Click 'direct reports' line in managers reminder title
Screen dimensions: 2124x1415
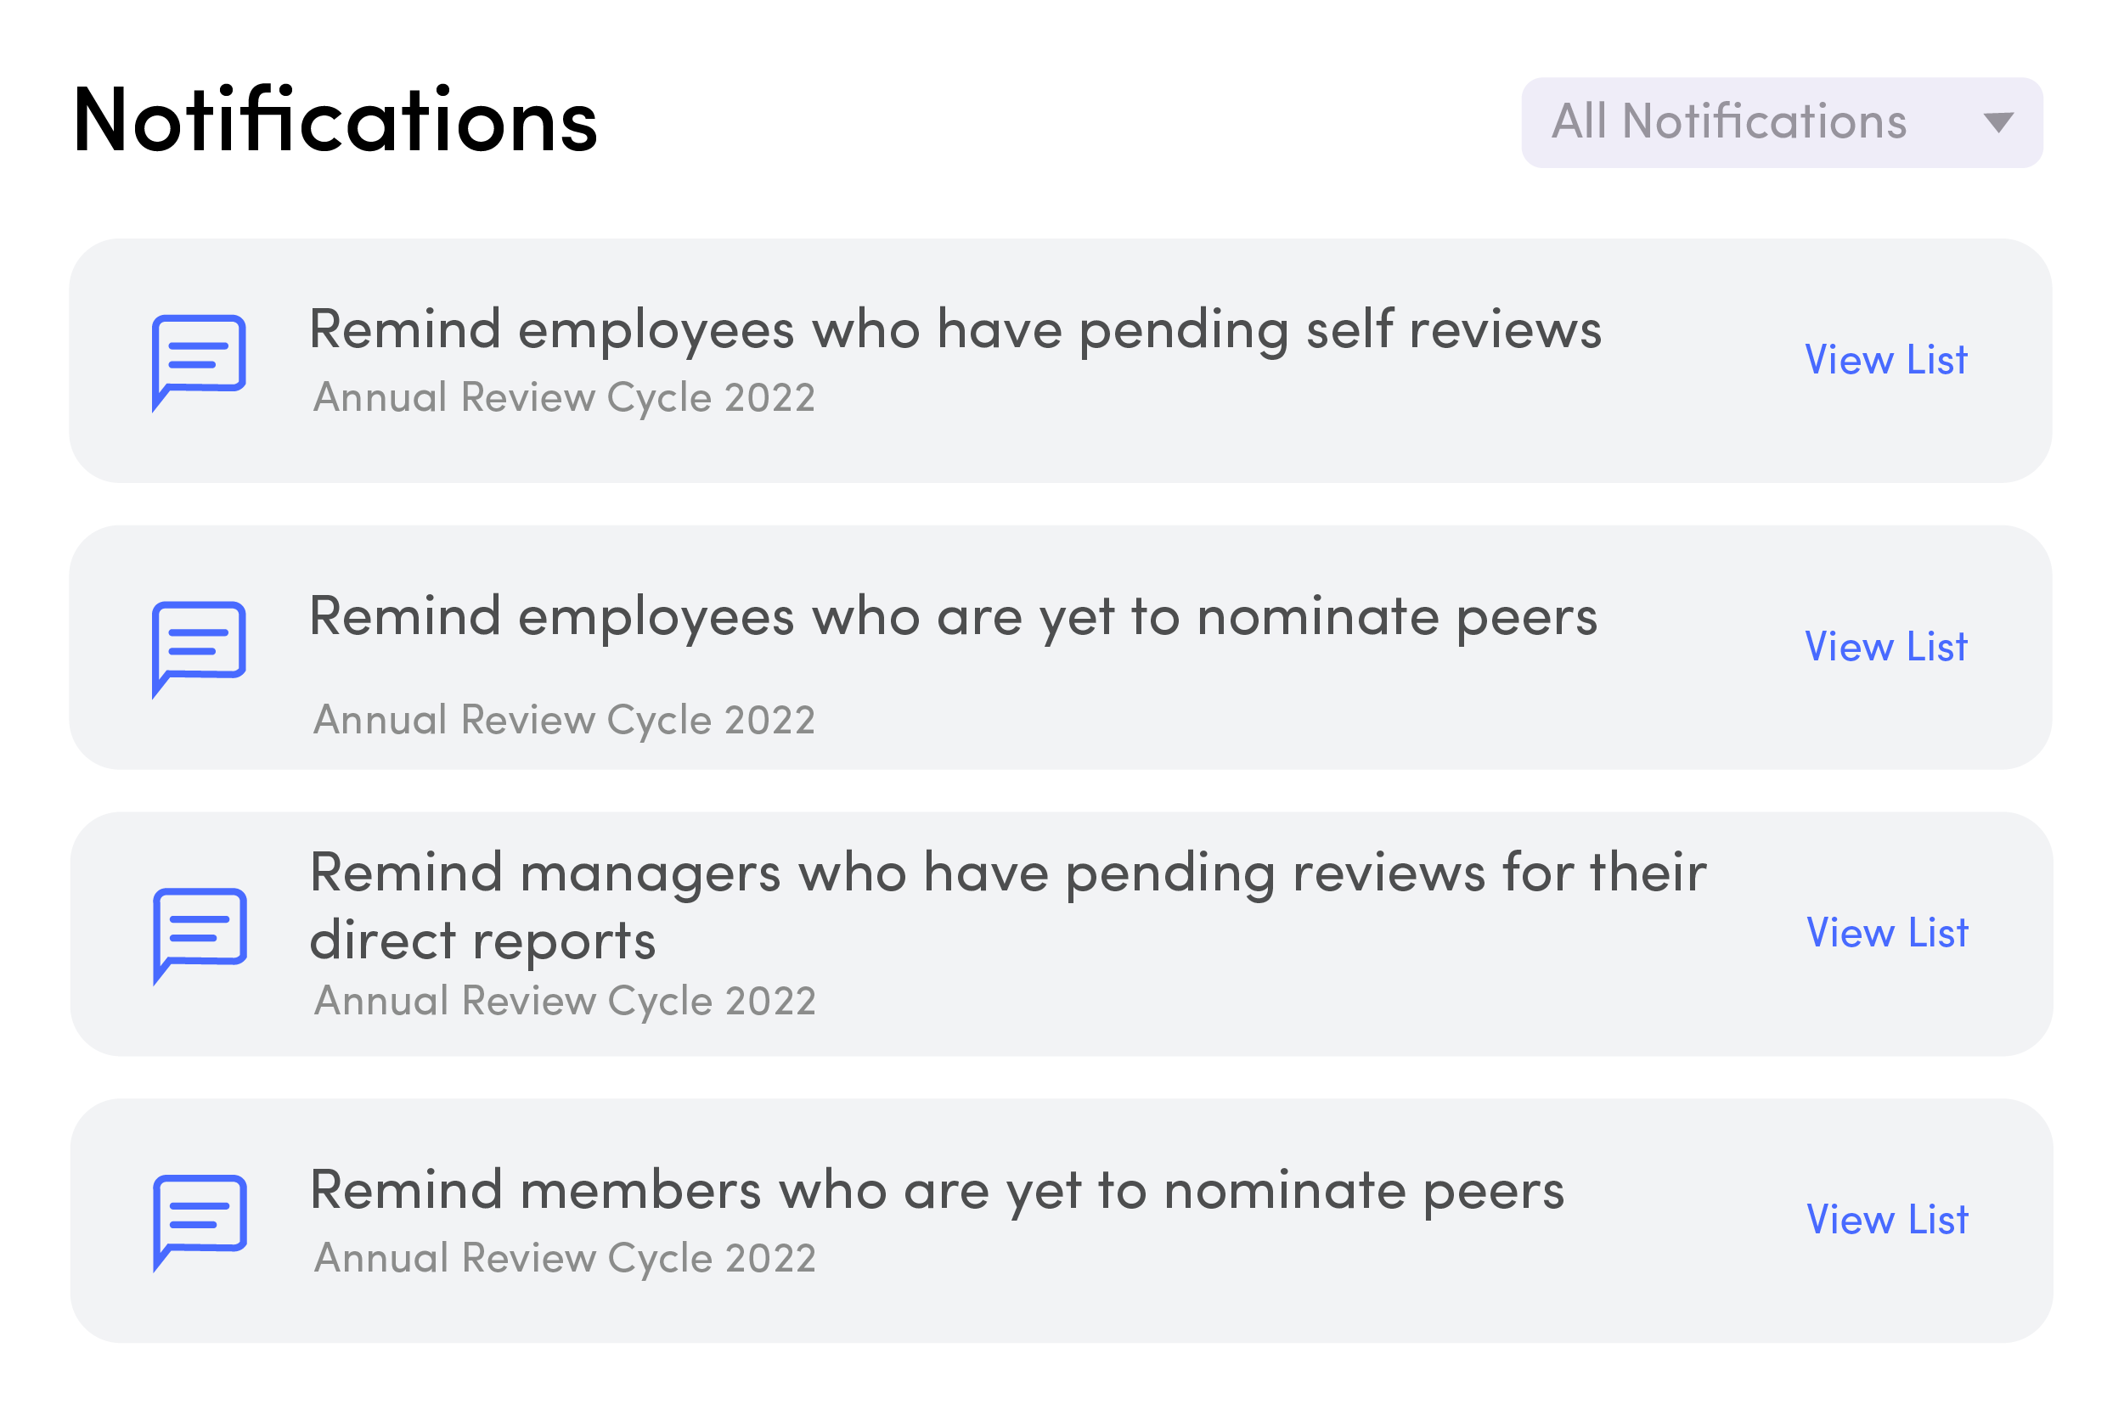tap(482, 942)
